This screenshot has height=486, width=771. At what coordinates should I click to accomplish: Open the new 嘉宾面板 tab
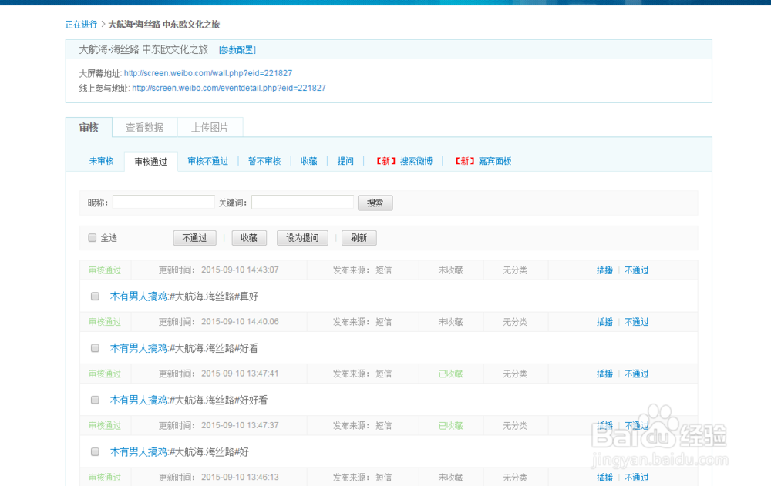[x=483, y=161]
